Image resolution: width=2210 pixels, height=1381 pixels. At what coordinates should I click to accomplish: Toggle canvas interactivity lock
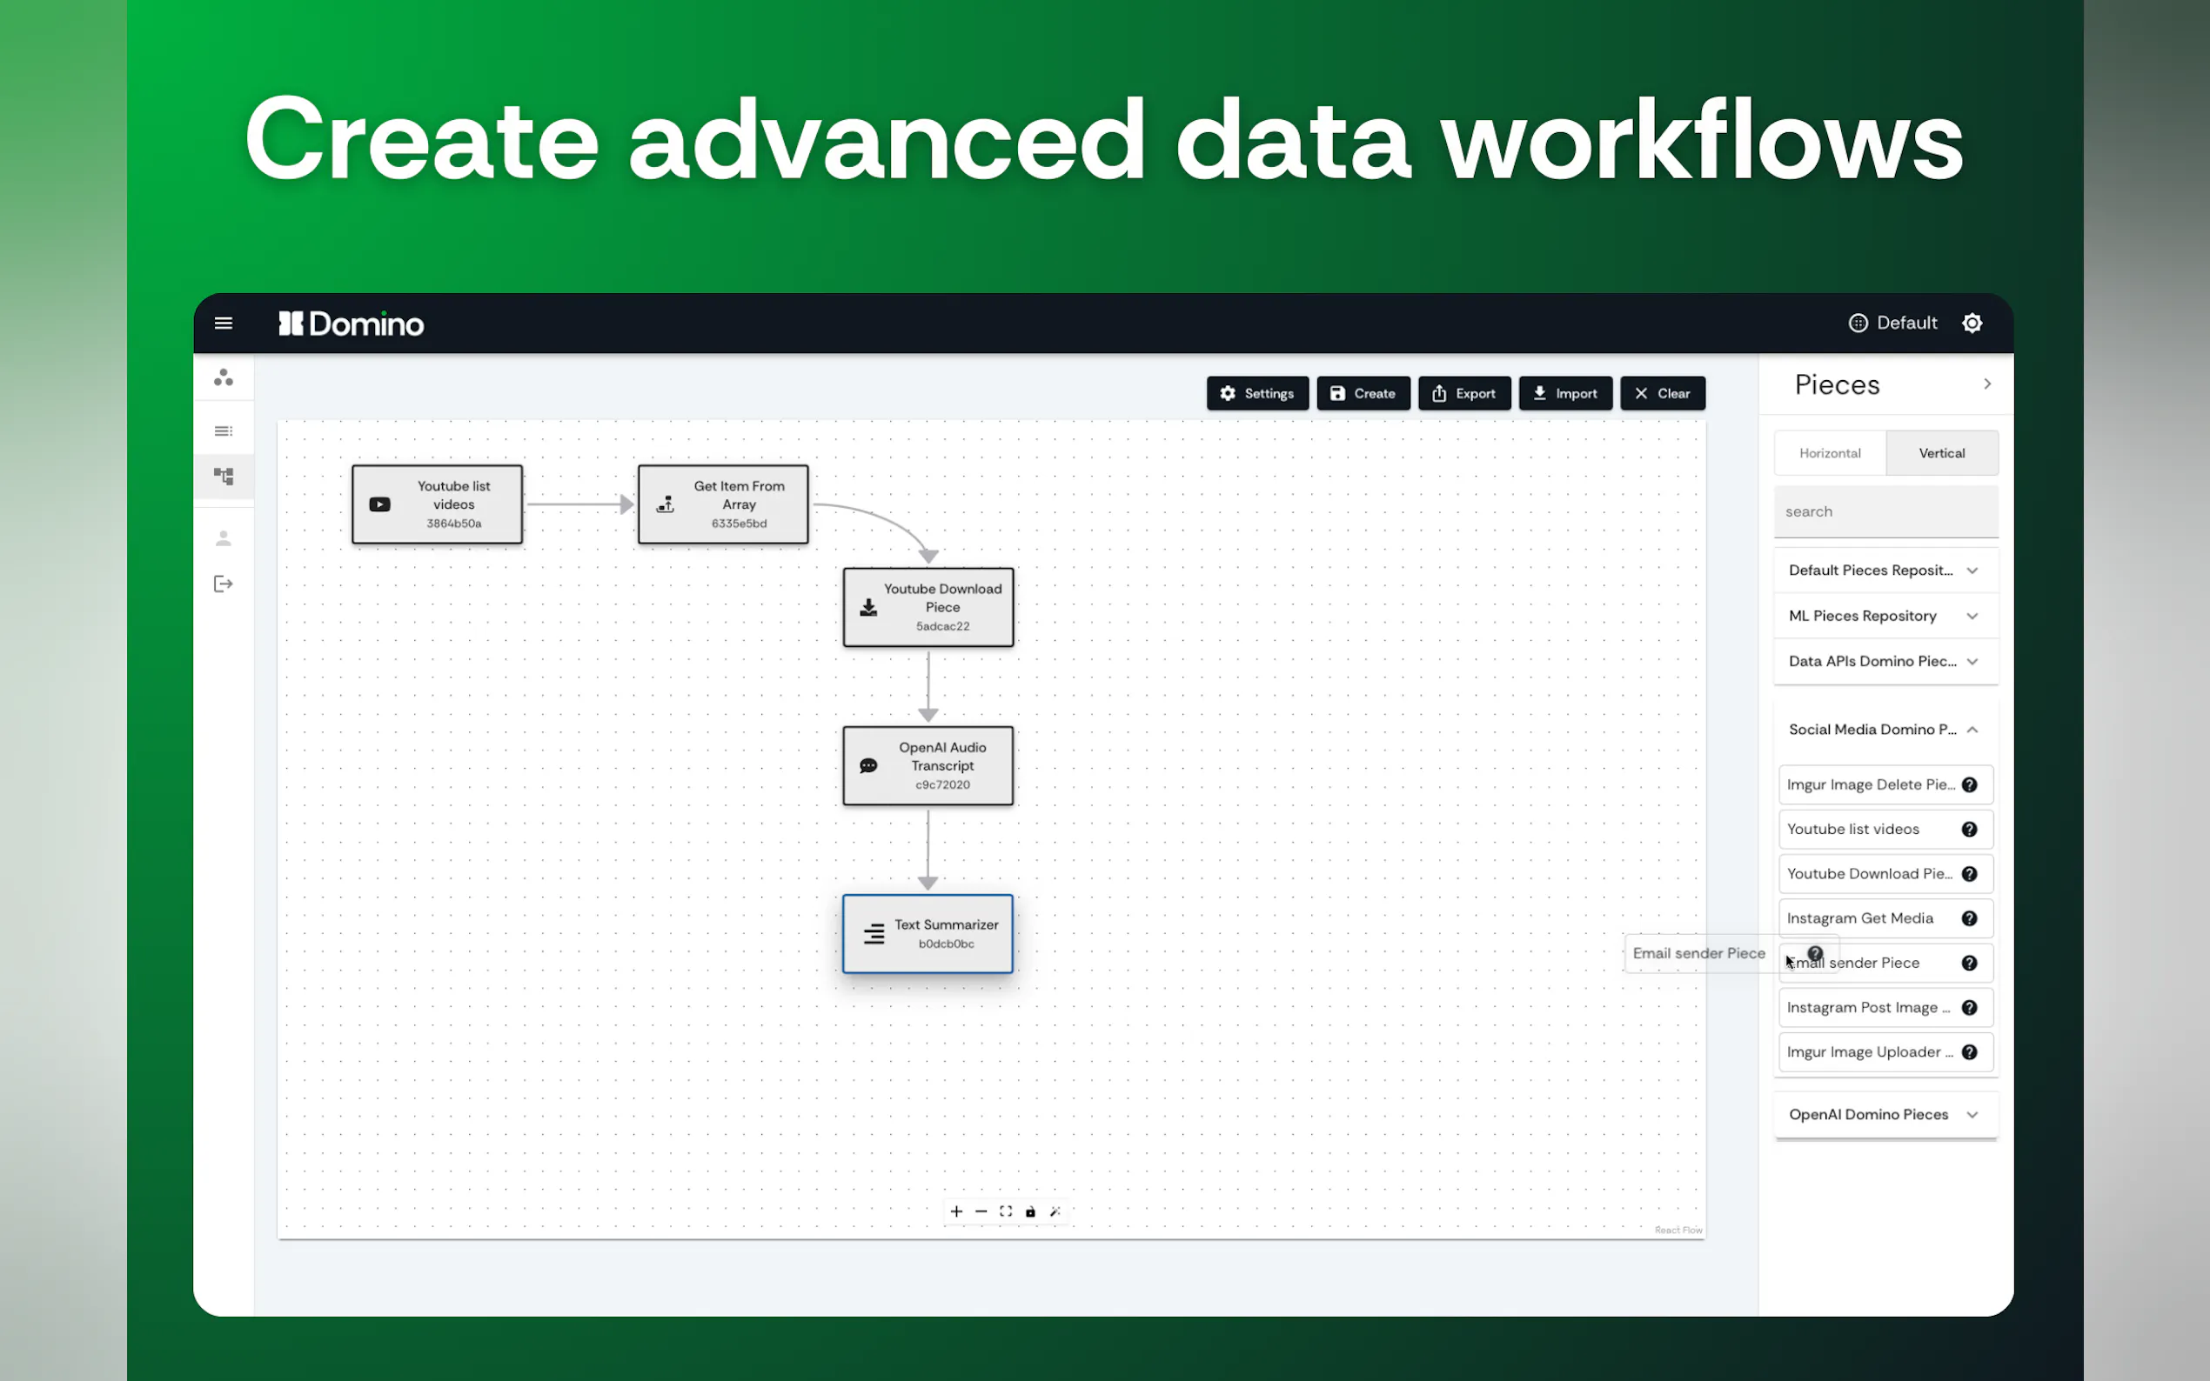pyautogui.click(x=1030, y=1211)
